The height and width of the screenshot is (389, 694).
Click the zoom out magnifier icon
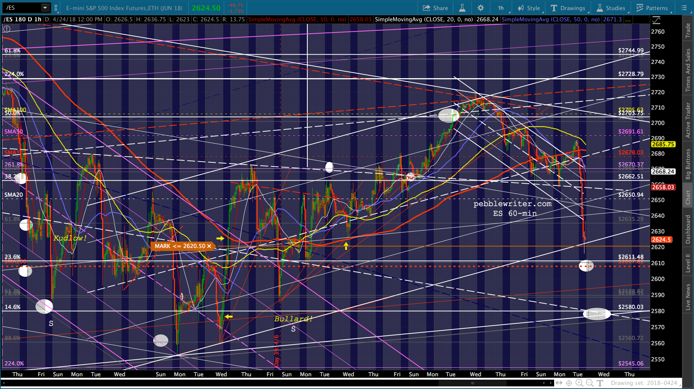tap(590, 383)
